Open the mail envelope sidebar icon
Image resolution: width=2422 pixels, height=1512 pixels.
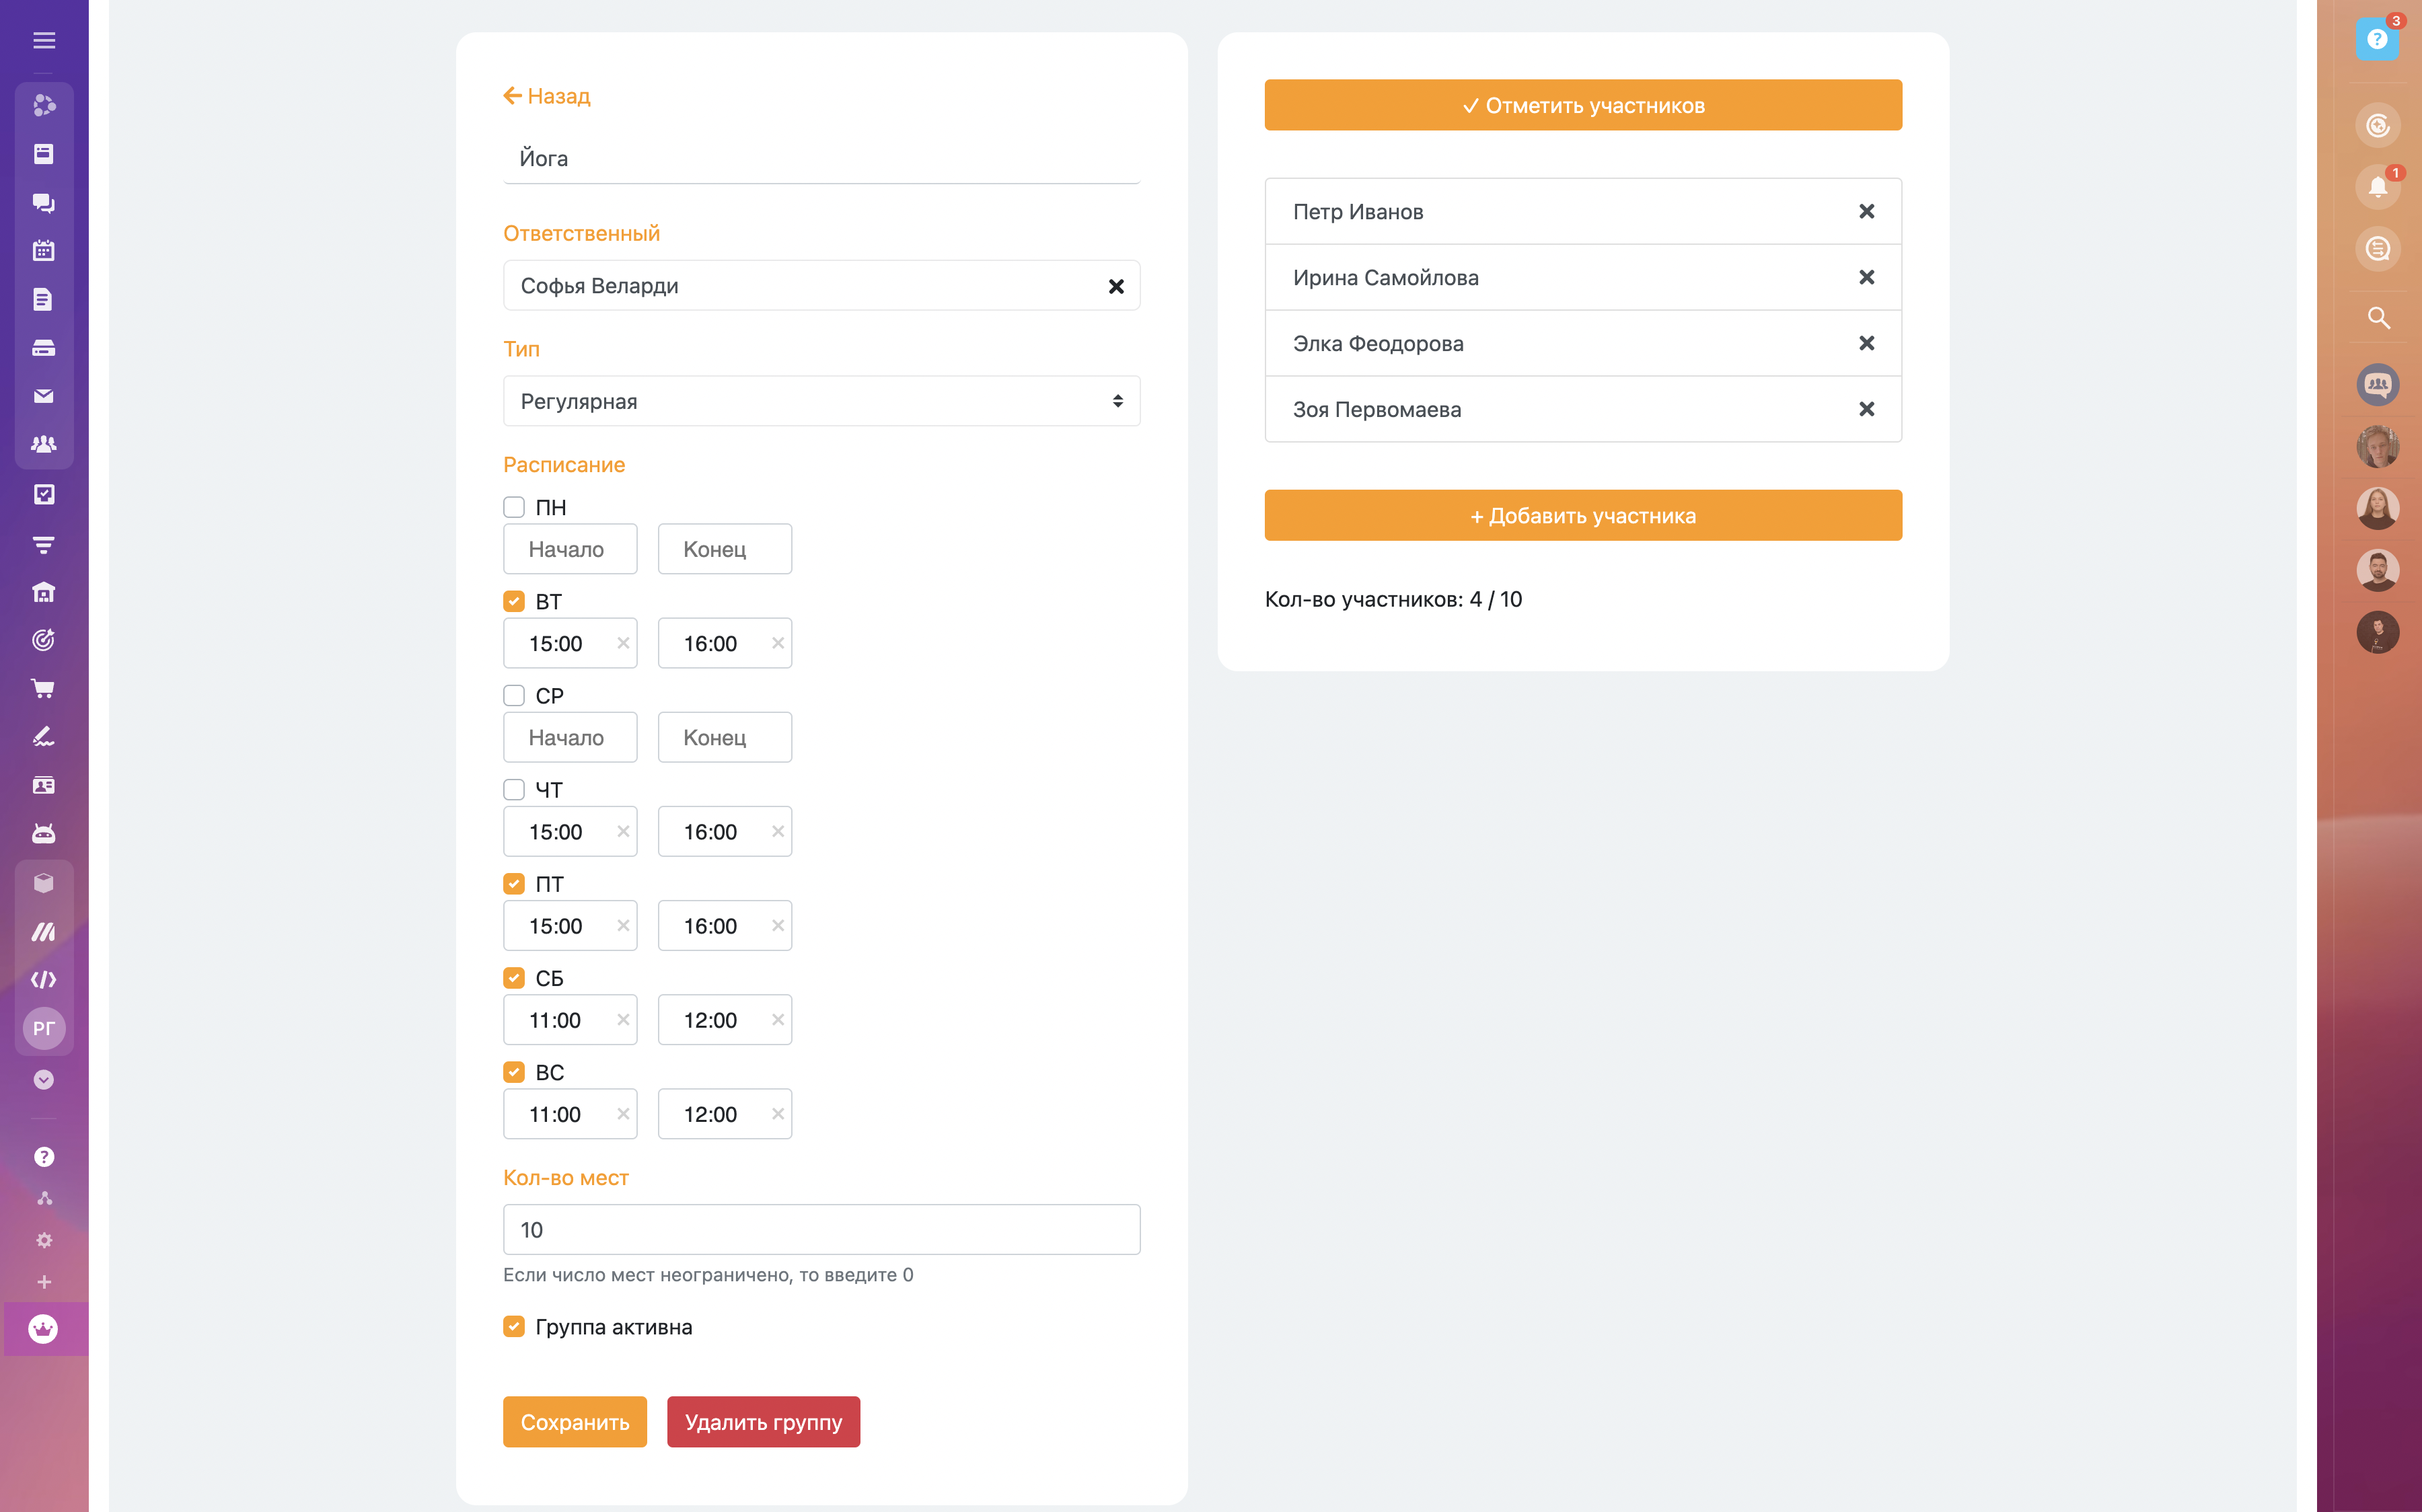pos(43,396)
